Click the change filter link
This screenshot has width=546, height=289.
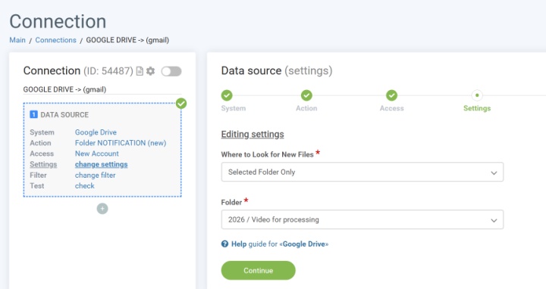click(95, 175)
